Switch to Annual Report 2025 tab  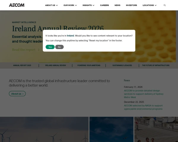tap(22, 65)
